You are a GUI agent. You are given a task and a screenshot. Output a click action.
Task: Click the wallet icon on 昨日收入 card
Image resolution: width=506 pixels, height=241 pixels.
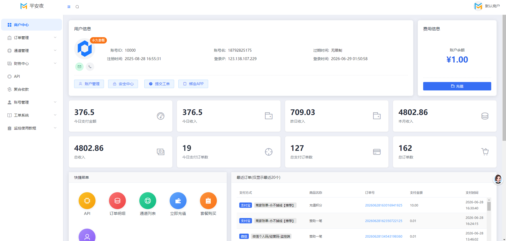(377, 116)
